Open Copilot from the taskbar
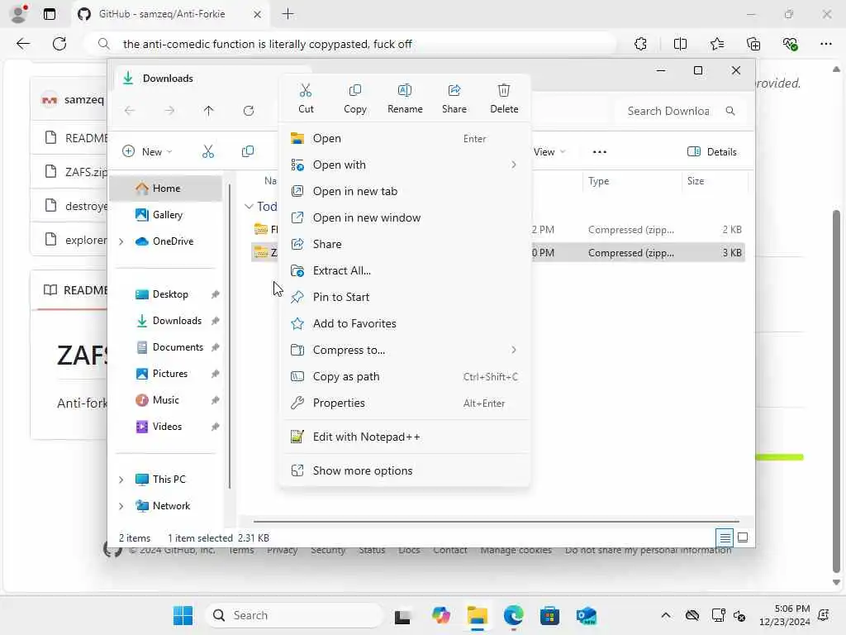Screen dimensions: 846x635 (440, 615)
